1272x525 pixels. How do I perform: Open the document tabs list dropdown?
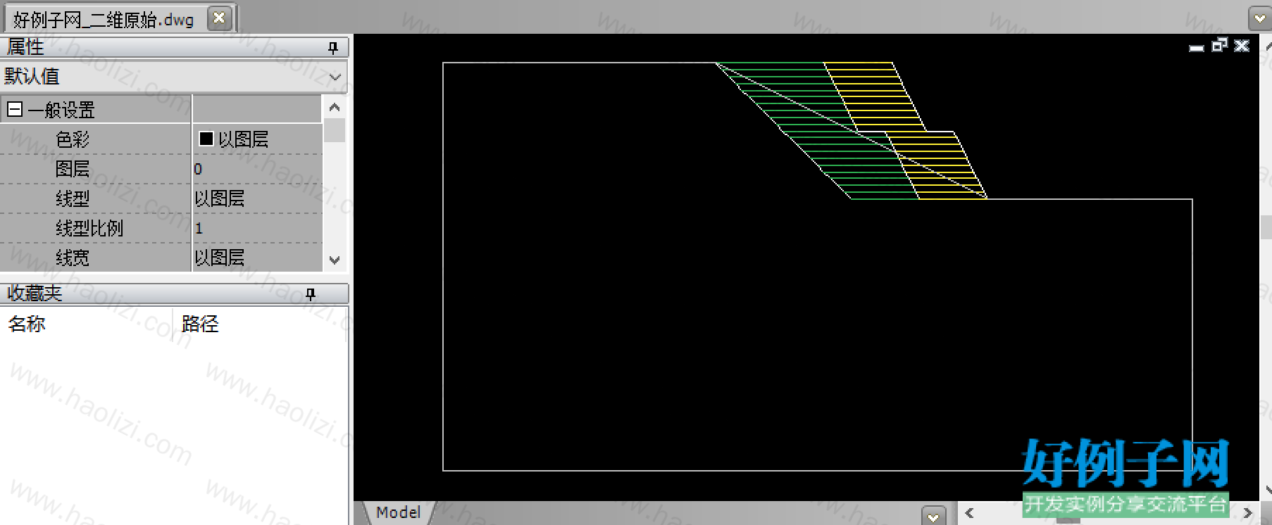[1260, 19]
